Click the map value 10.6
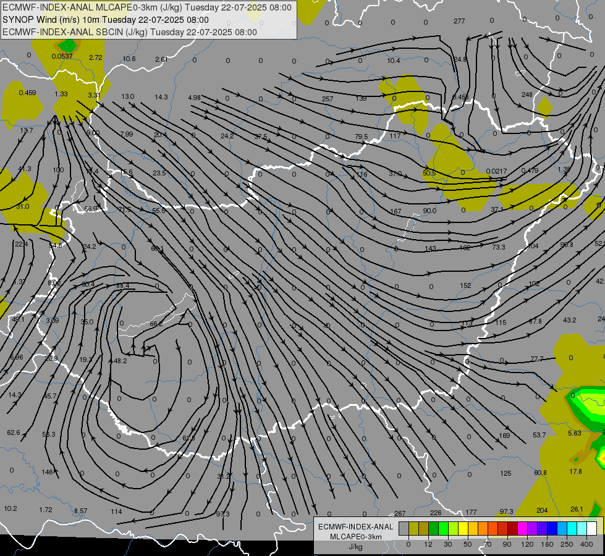Viewport: 605px width, 556px height. 129,59
